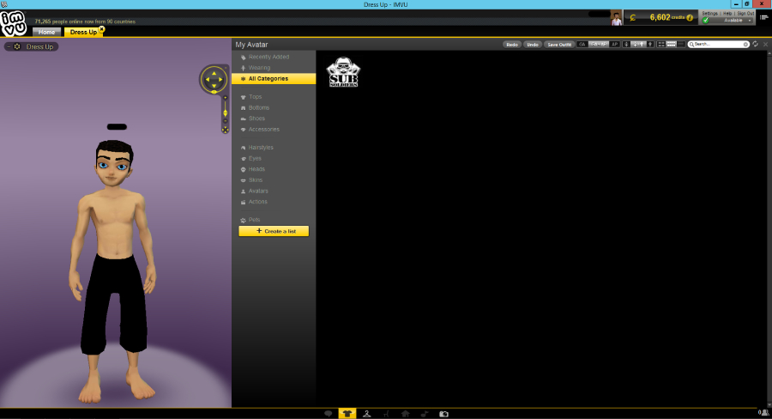Switch to the Home tab
Viewport: 772px width, 419px height.
point(47,32)
